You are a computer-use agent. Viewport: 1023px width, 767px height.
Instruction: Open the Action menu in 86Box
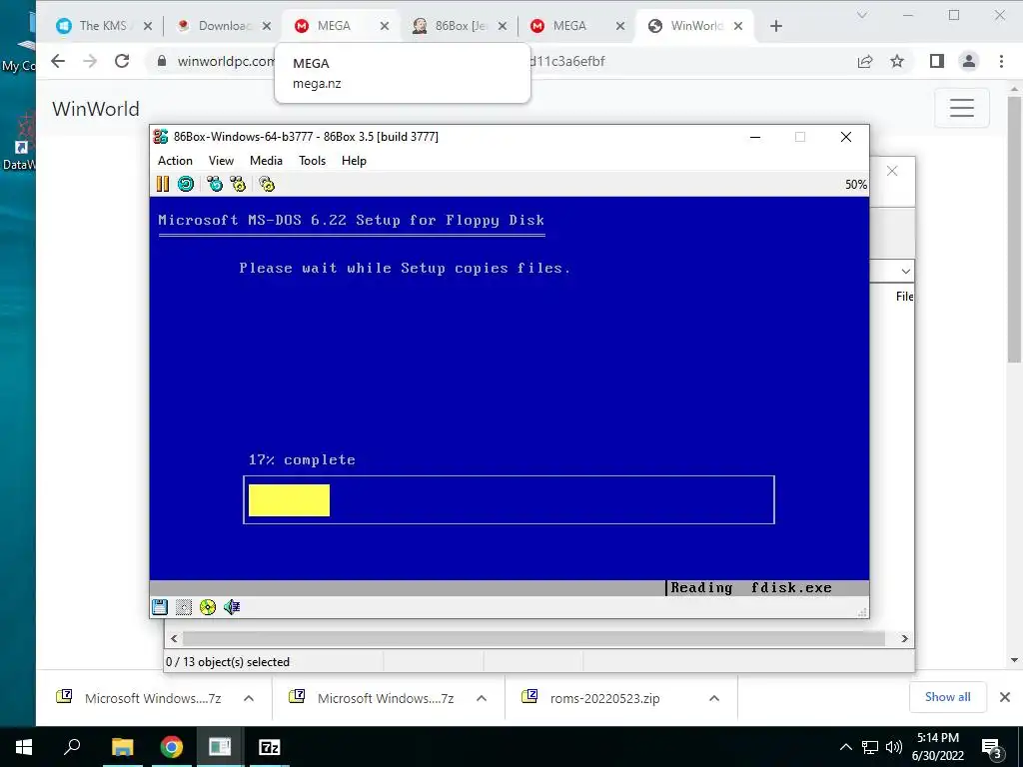175,161
